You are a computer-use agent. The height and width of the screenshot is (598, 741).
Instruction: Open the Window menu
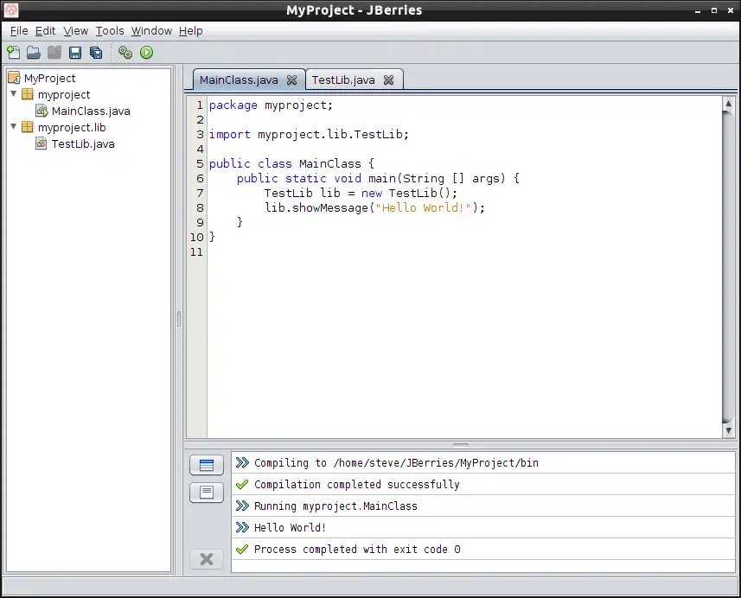(x=151, y=30)
